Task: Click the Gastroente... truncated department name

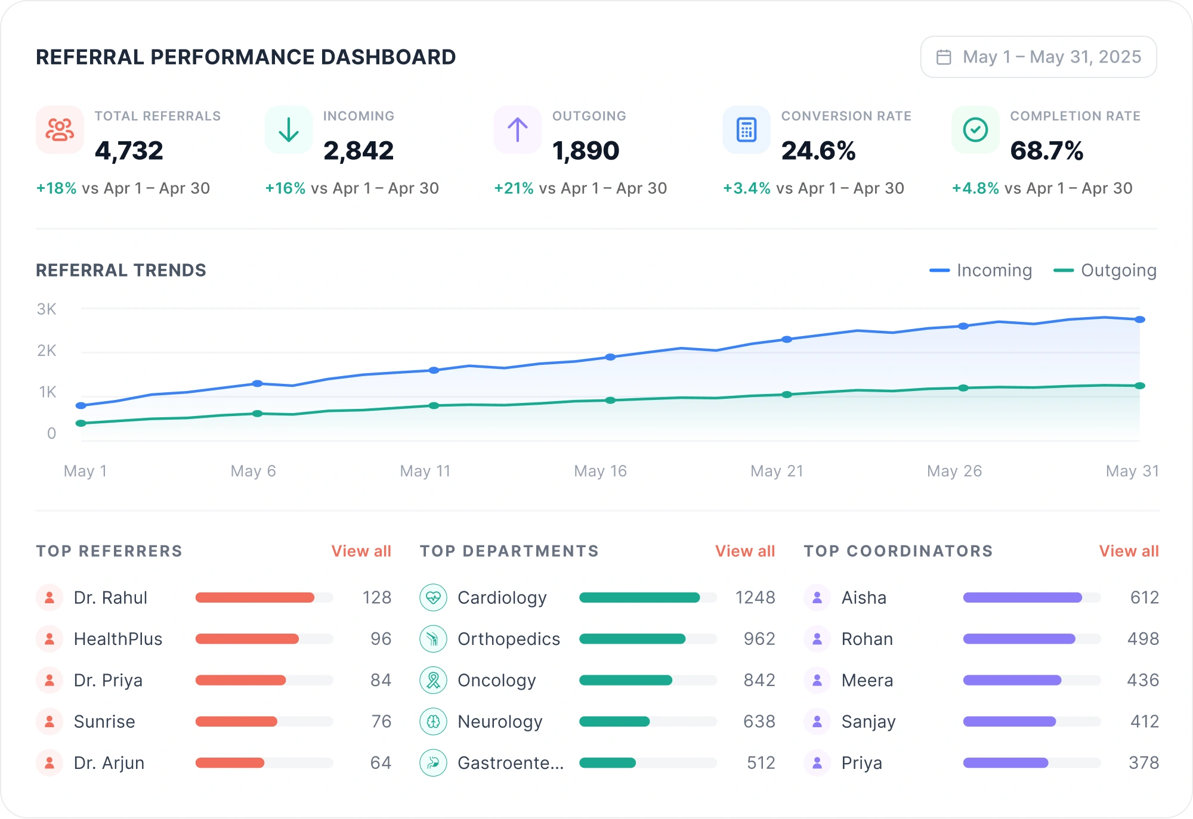Action: [511, 763]
